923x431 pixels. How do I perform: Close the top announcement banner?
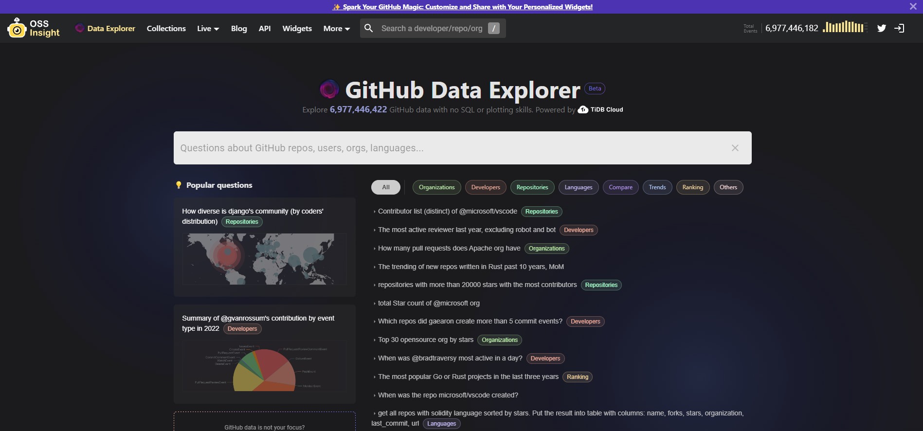[913, 6]
